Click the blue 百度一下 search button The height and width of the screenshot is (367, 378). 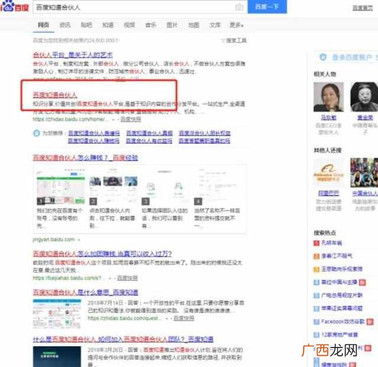click(x=267, y=6)
